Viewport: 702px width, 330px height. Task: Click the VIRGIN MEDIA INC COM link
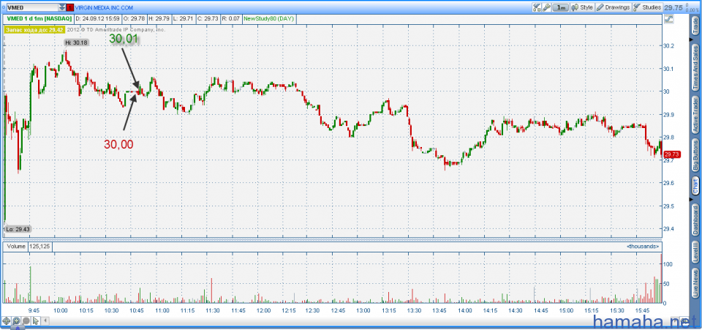coord(102,7)
